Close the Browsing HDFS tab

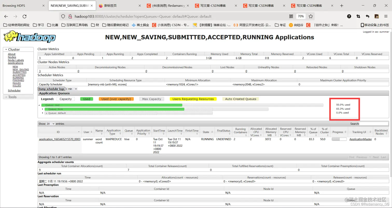(43, 5)
